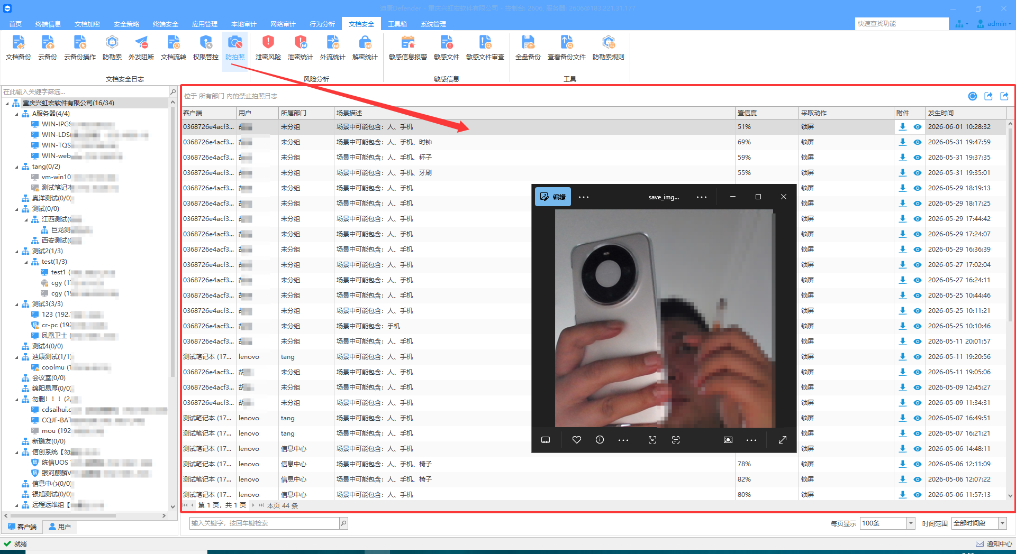Switch to the 客户端 bottom tab

pos(22,527)
